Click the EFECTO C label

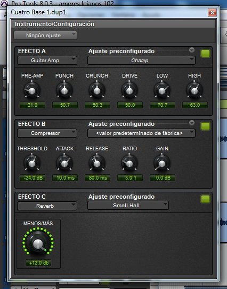coord(32,197)
